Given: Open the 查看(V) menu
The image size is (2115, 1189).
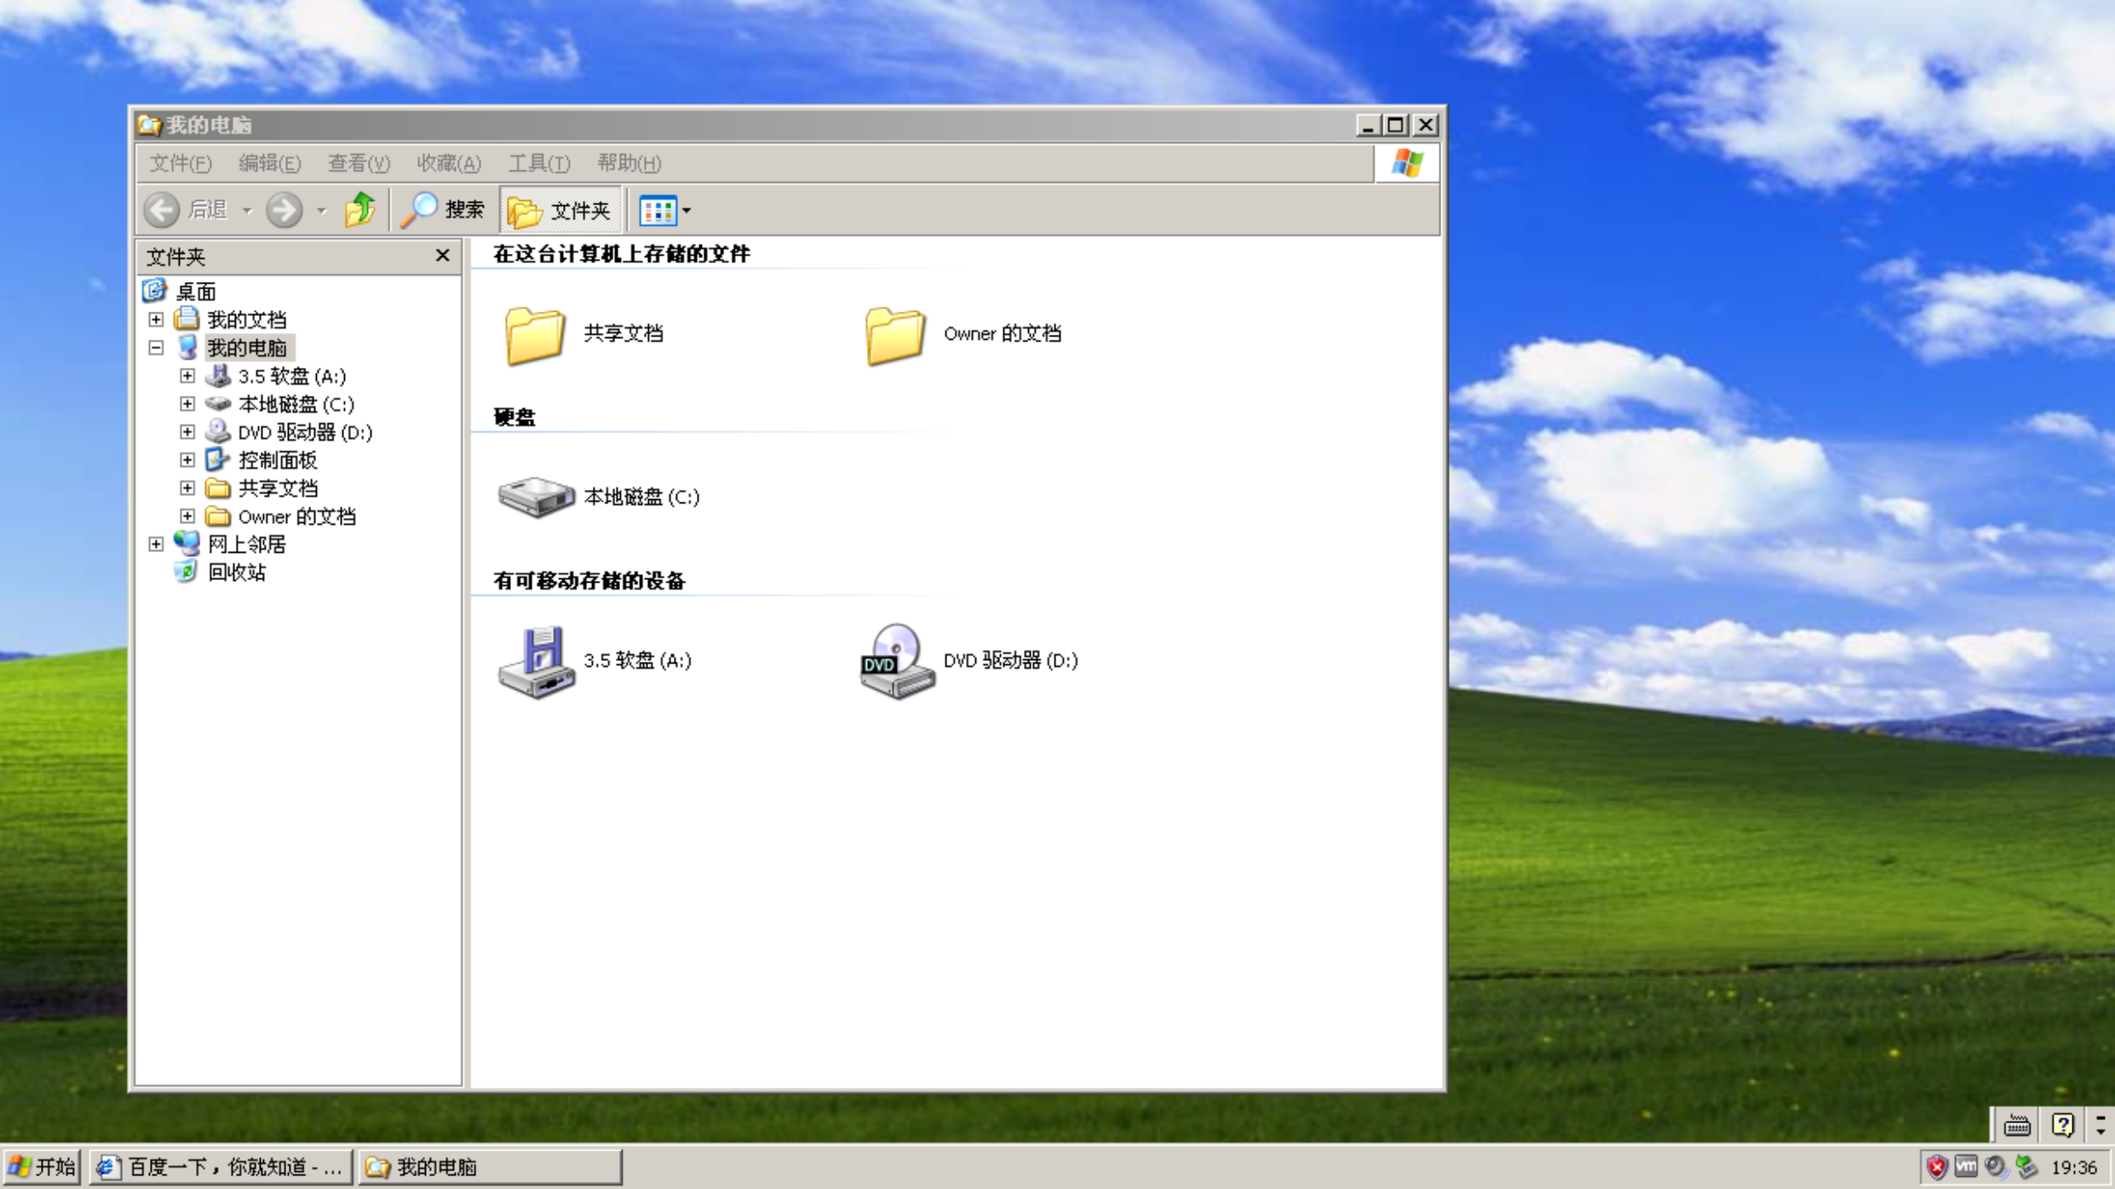Looking at the screenshot, I should point(359,163).
